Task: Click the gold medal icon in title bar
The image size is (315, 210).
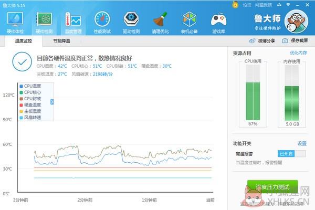Action: [x=235, y=4]
